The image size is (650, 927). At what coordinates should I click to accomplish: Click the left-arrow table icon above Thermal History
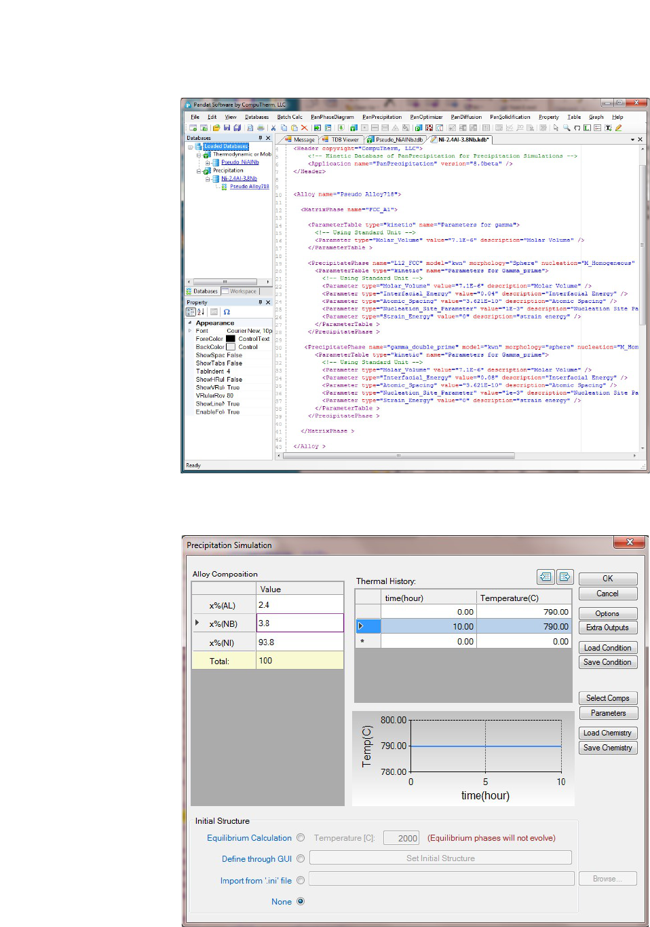coord(546,577)
